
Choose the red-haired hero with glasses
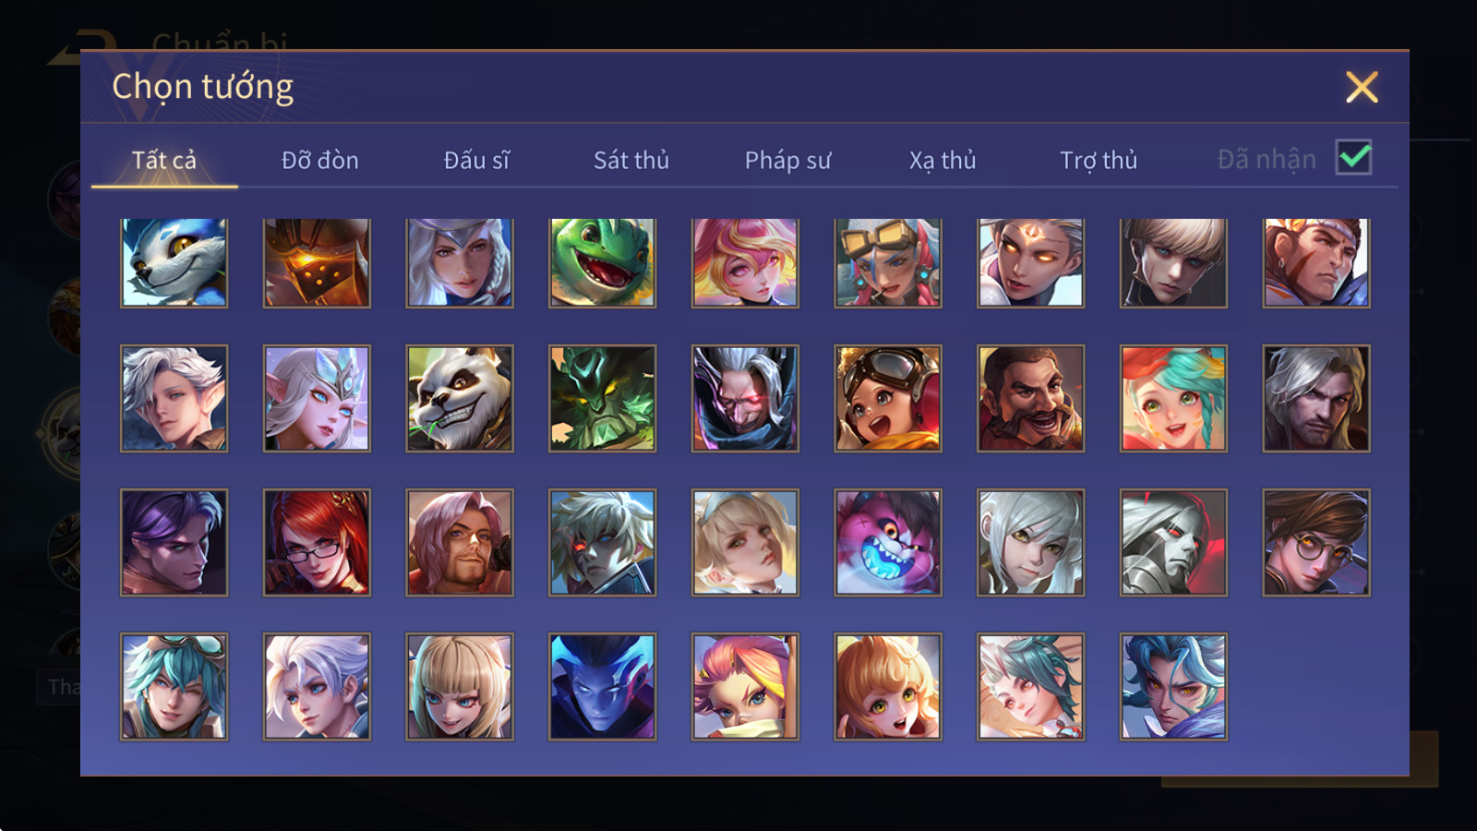tap(317, 542)
